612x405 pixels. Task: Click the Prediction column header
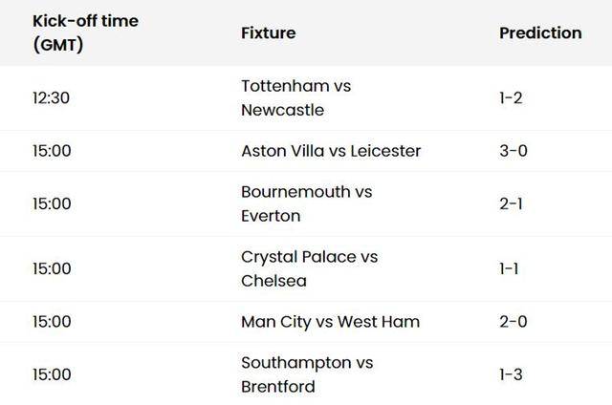click(x=540, y=32)
